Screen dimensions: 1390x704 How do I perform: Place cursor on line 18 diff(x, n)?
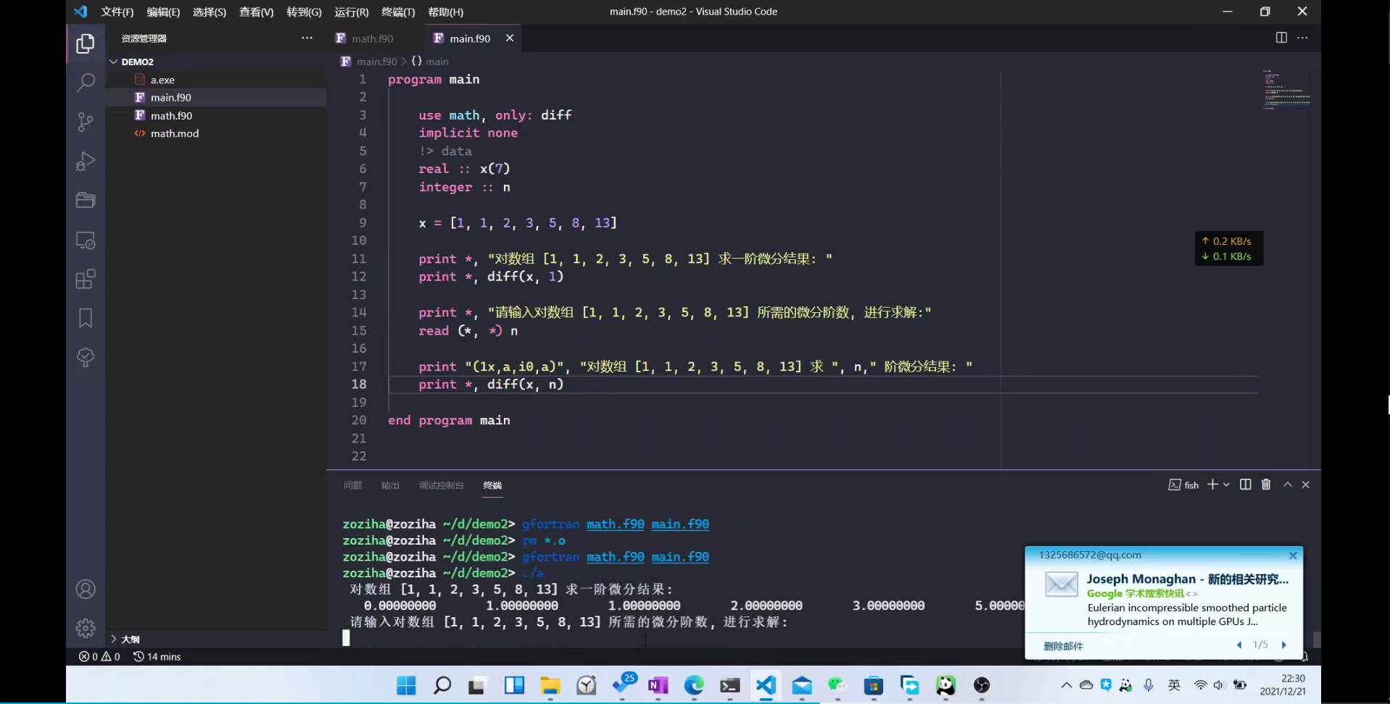(x=525, y=385)
